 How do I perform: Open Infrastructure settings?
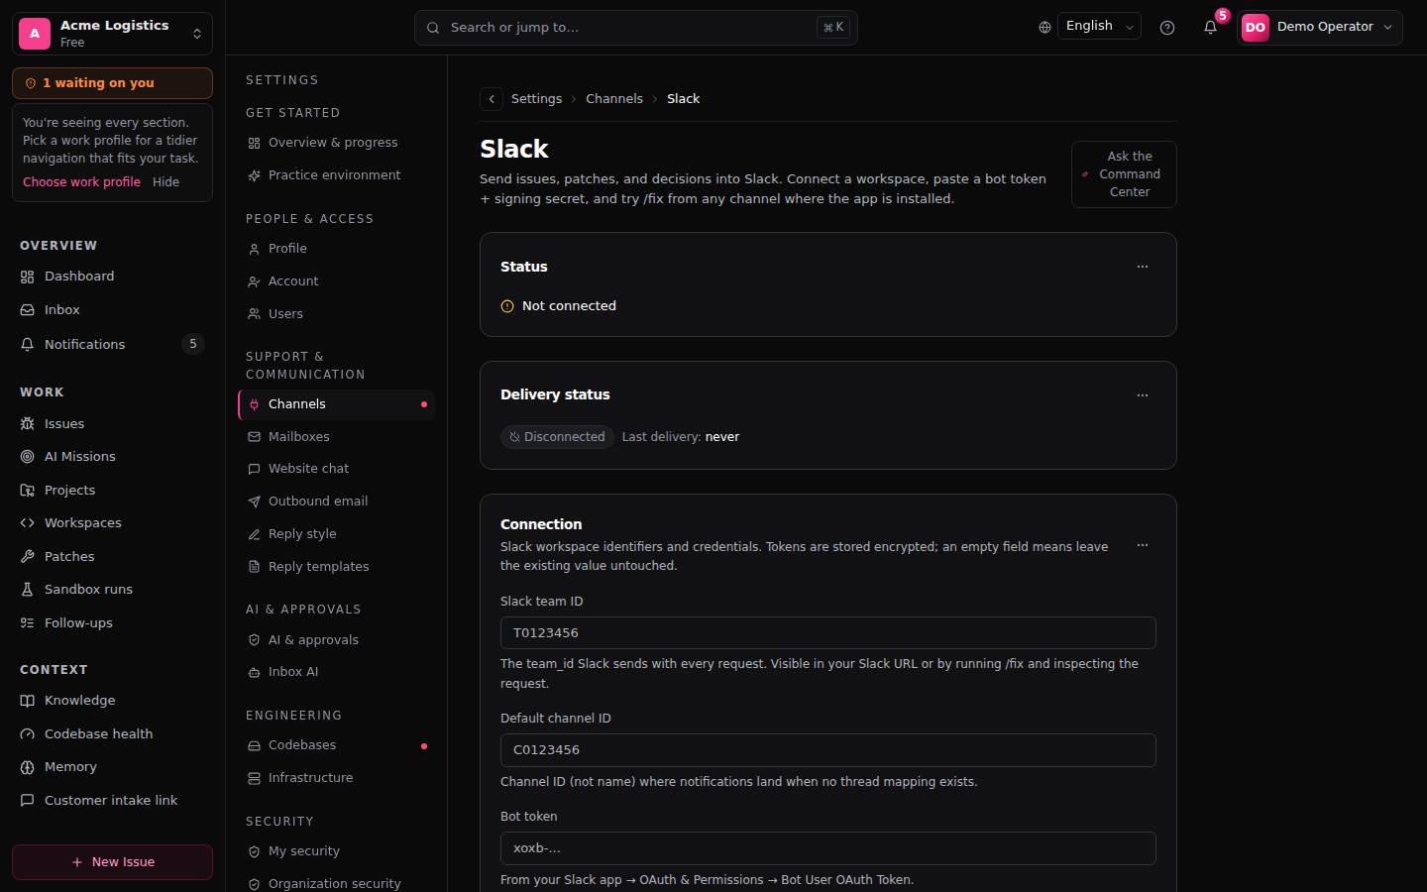coord(336,778)
